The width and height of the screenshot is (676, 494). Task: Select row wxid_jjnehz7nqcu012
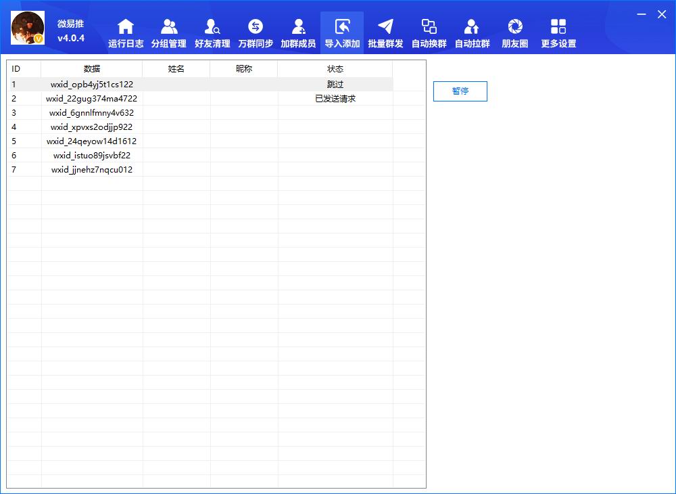click(x=92, y=170)
